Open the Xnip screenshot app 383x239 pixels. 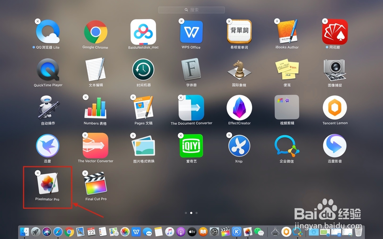coord(239,147)
